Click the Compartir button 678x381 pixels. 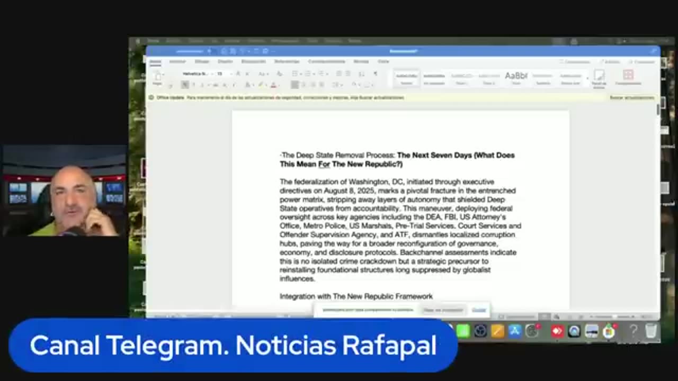tap(641, 62)
